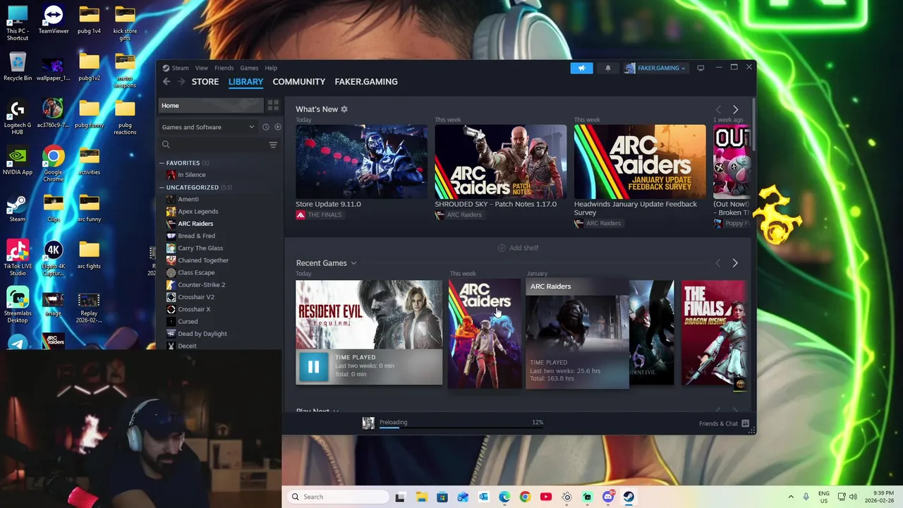This screenshot has height=508, width=903.
Task: Open NVIDIA App desktop shortcut
Action: click(x=18, y=161)
